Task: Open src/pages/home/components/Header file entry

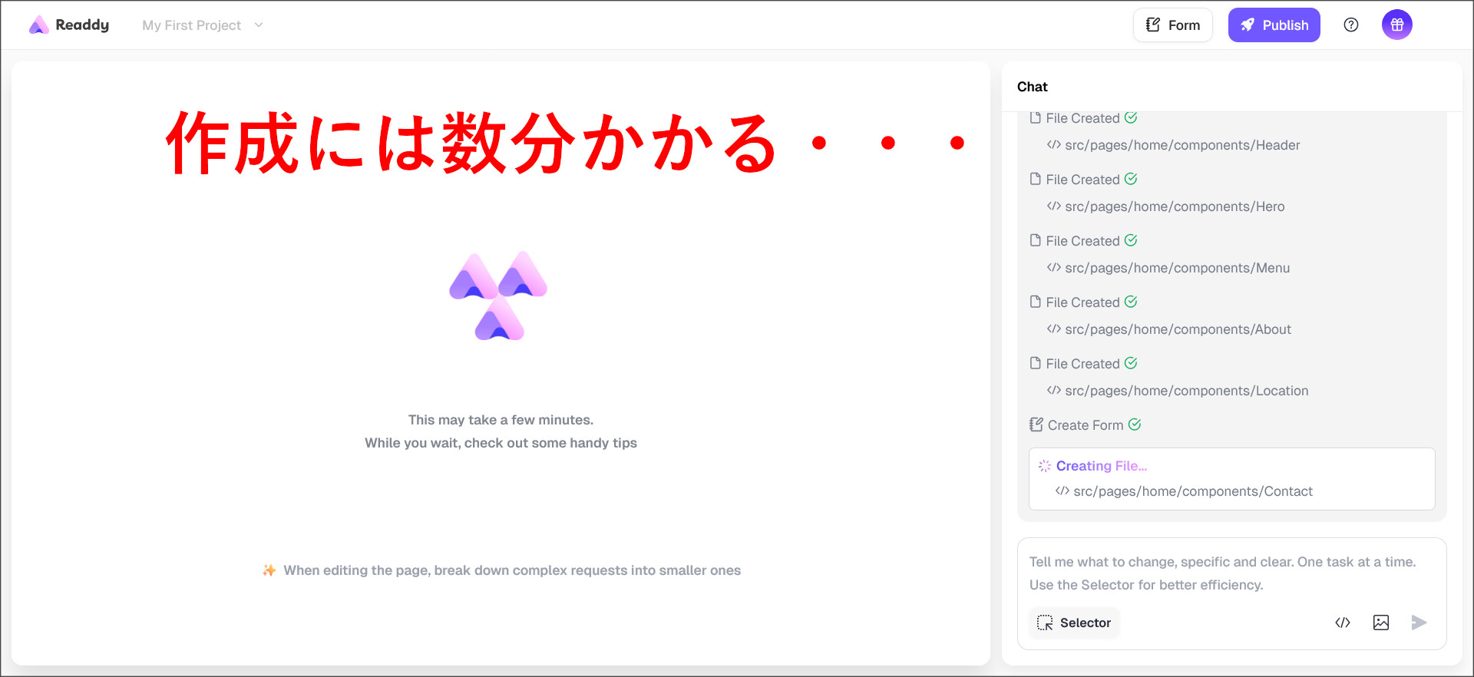Action: pos(1182,145)
